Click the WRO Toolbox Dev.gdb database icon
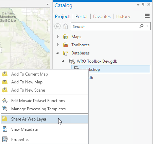 coord(72,61)
